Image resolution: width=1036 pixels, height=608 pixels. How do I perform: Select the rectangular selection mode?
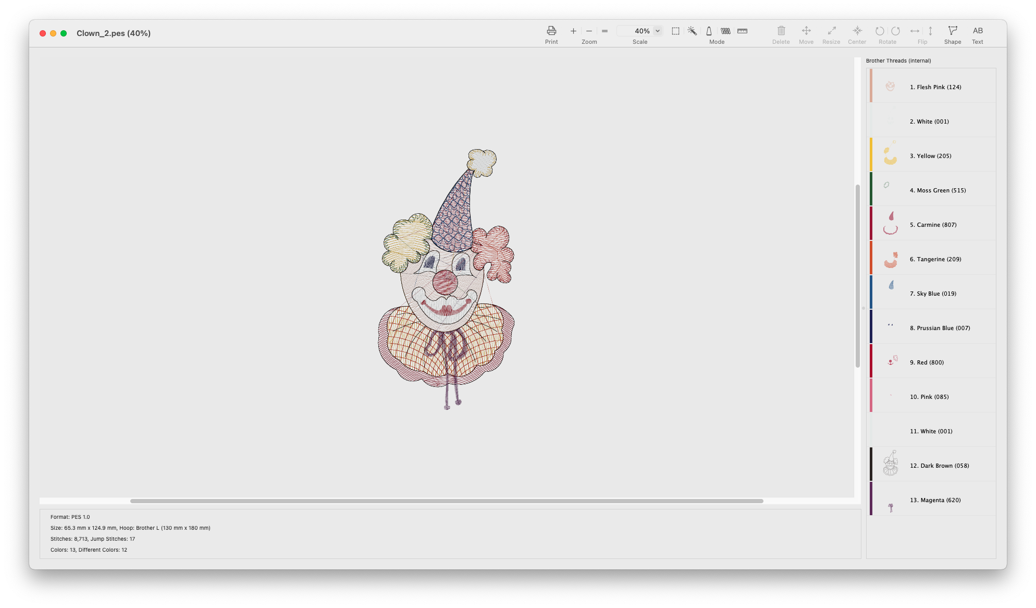(x=675, y=31)
